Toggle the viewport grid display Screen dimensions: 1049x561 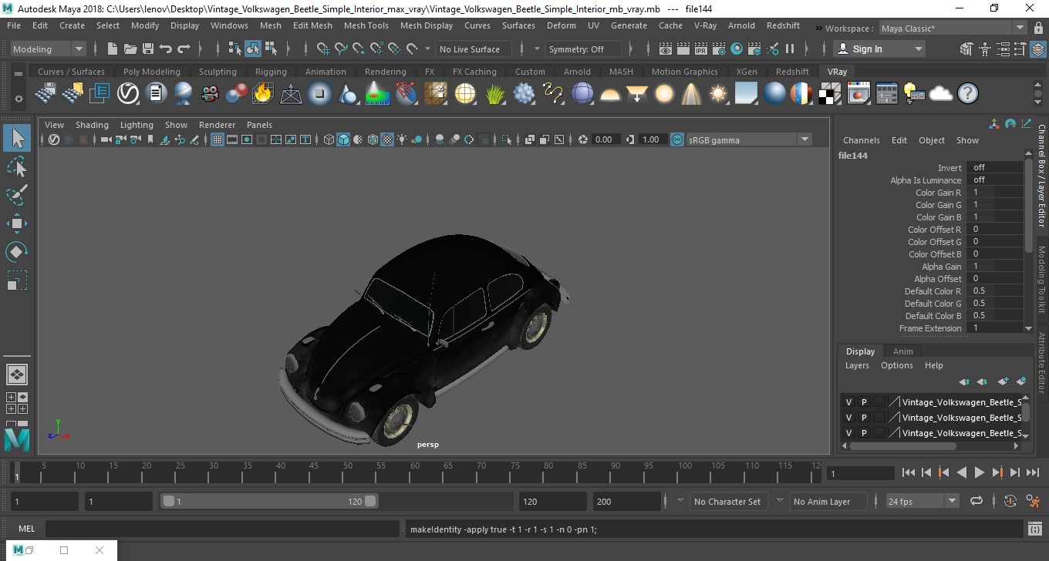click(218, 139)
